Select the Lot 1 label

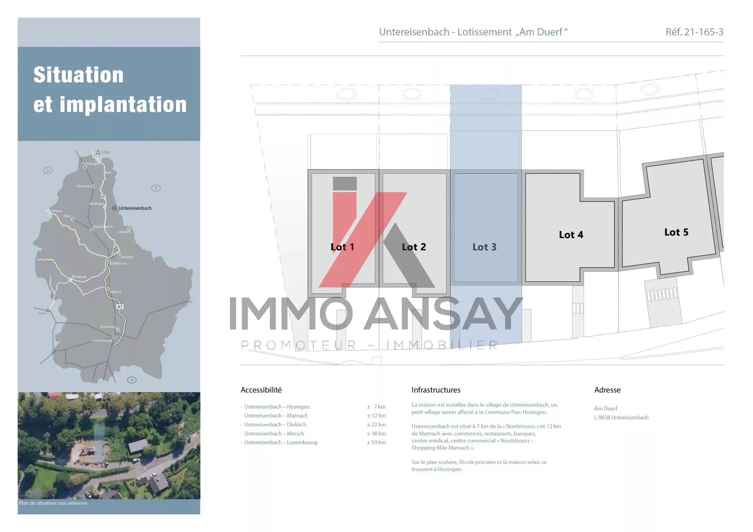(342, 247)
